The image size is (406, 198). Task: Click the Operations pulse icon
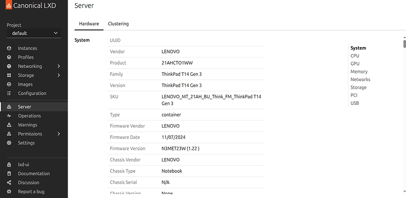point(9,116)
